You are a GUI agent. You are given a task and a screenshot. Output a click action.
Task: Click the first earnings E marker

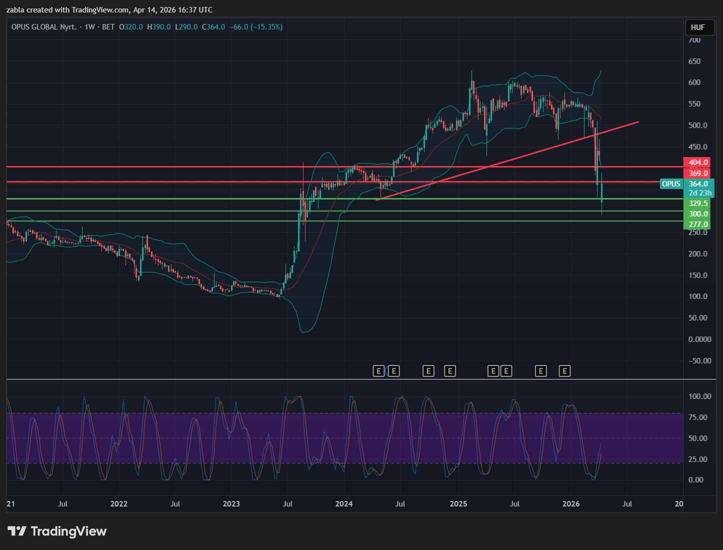378,371
